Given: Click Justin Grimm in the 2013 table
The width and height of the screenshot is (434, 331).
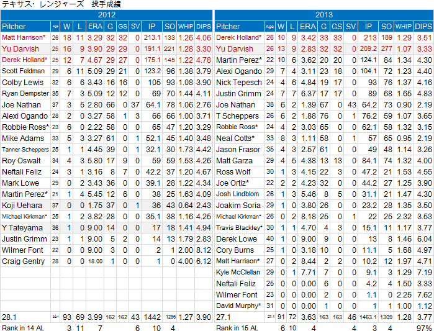Looking at the screenshot, I should coord(238,94).
